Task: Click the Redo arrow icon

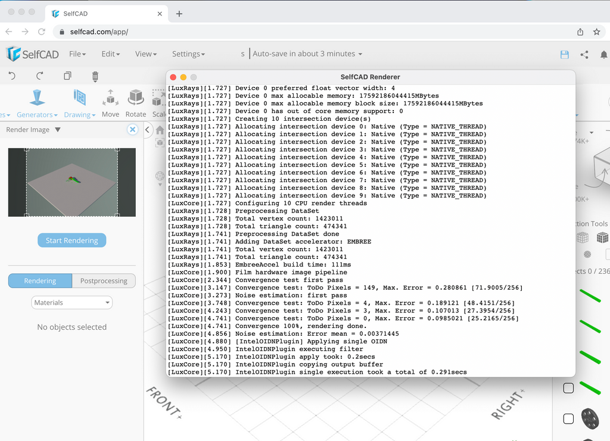Action: tap(40, 76)
